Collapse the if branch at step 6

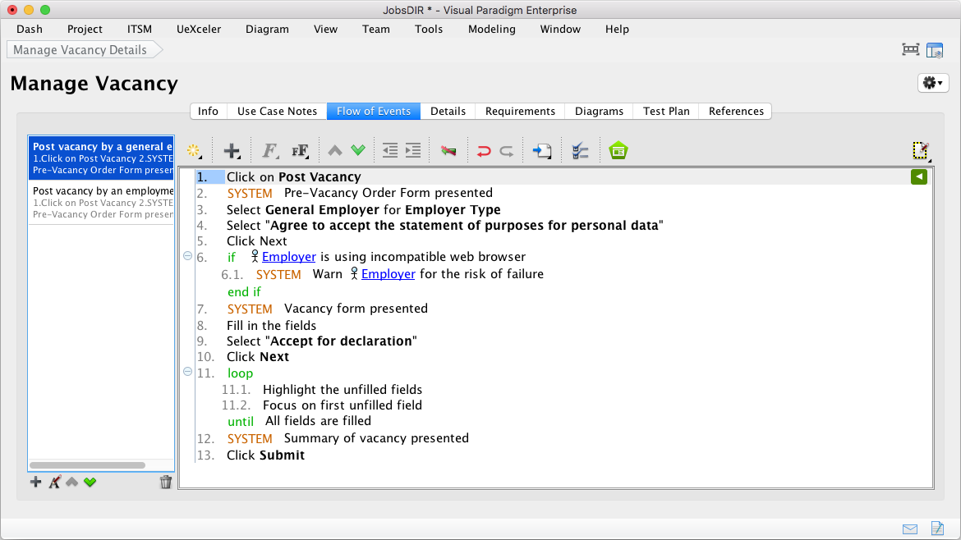point(187,256)
